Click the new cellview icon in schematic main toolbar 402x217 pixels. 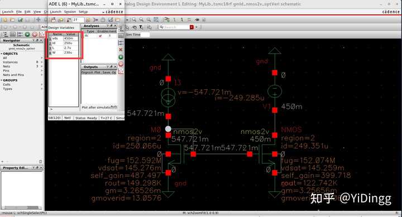6,20
